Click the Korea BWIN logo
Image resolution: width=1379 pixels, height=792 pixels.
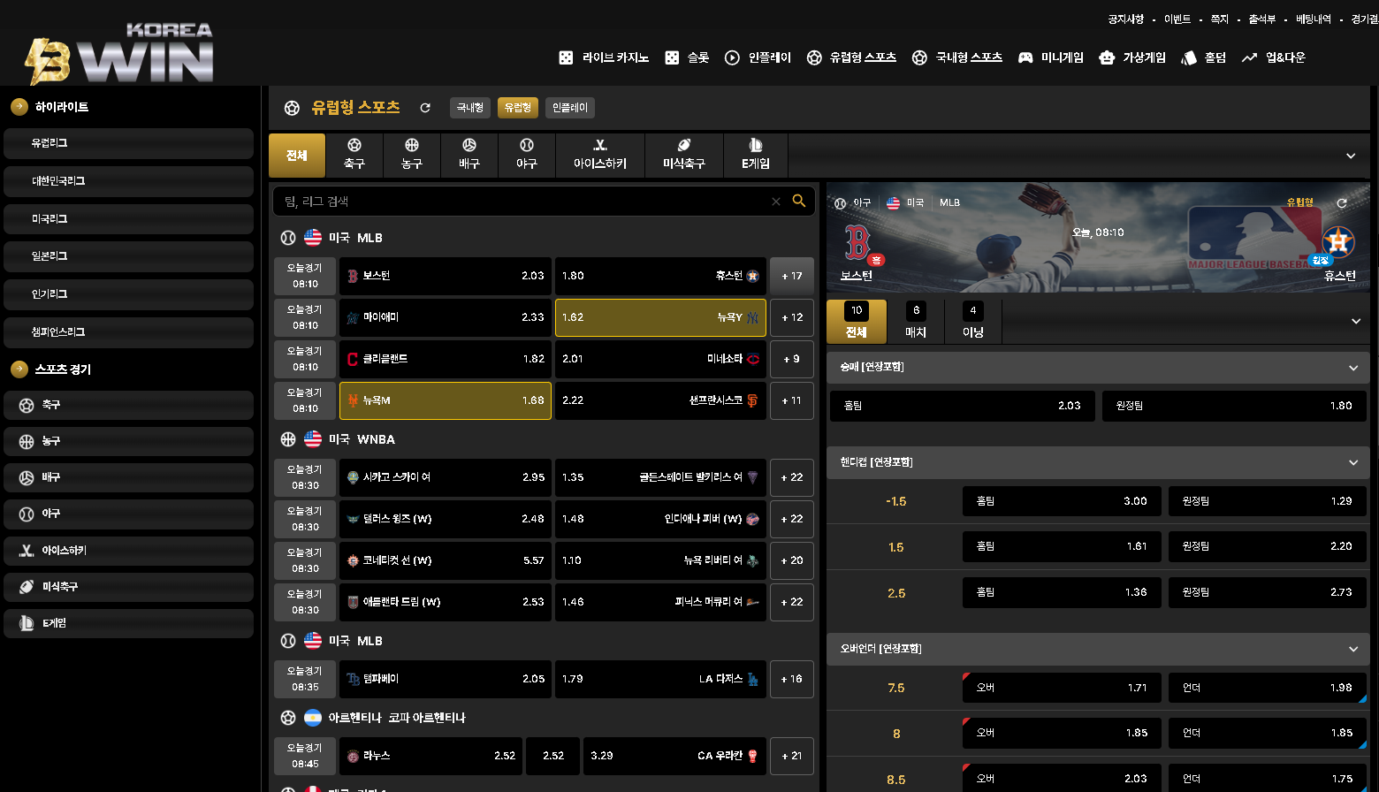click(118, 54)
